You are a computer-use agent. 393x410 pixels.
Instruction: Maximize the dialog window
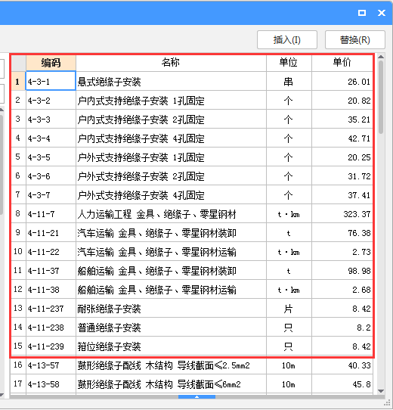(362, 13)
